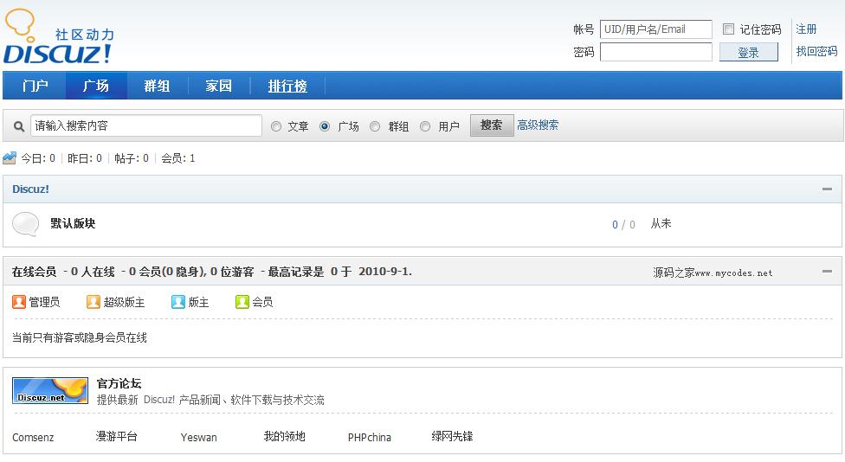Screen dimensions: 845x462
Task: Click the 搜索 search button
Action: [492, 125]
